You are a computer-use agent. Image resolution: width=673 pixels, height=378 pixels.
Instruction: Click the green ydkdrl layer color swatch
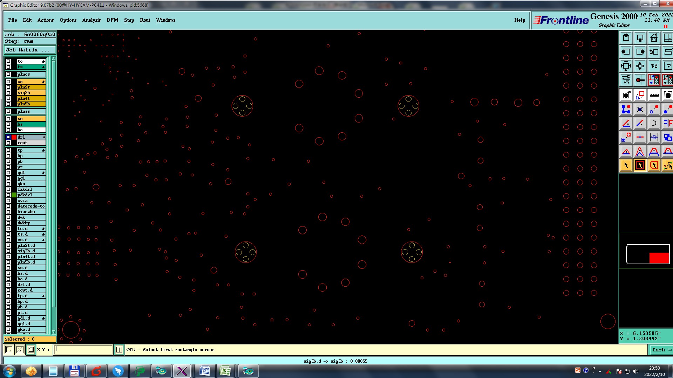(x=14, y=195)
